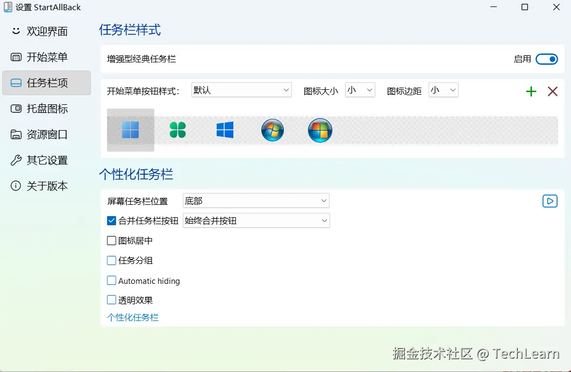The width and height of the screenshot is (571, 372).
Task: Toggle the 启用 enhanced taskbar switch
Action: pyautogui.click(x=547, y=59)
